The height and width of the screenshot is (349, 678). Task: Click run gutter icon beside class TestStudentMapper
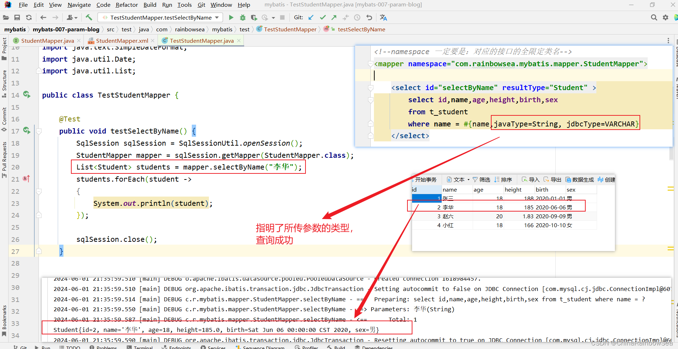(x=27, y=94)
